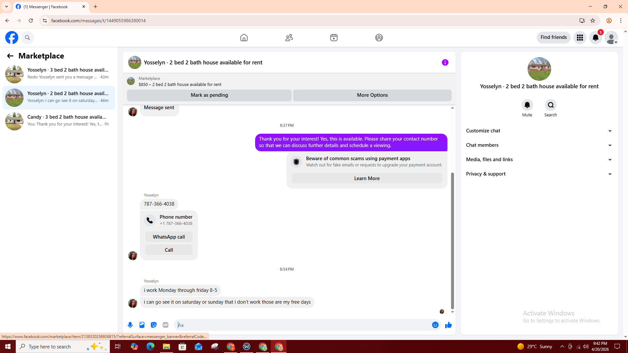The image size is (628, 353).
Task: Choose a sticker icon
Action: click(154, 325)
